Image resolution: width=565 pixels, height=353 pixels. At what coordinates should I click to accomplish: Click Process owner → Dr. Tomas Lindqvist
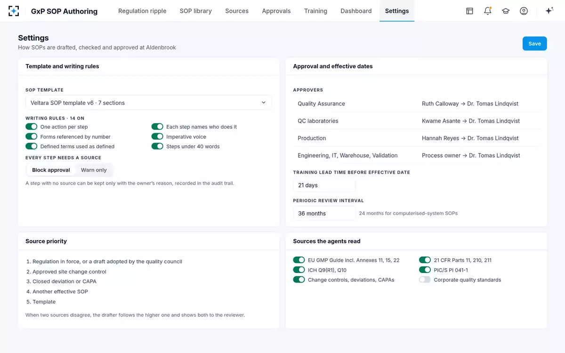[471, 155]
